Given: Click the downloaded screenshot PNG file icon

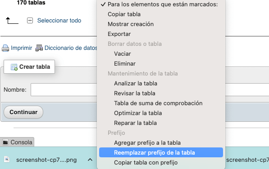Looking at the screenshot, I should (7, 160).
